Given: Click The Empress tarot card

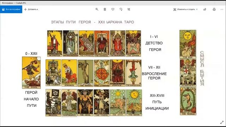Looking at the screenshot, I should (x=86, y=43).
